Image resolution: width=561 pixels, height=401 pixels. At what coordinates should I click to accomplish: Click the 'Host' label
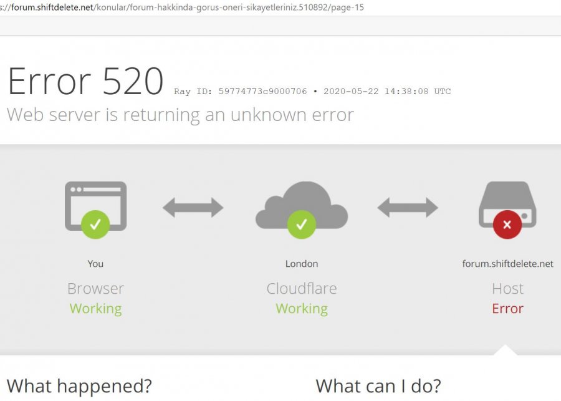pyautogui.click(x=507, y=288)
